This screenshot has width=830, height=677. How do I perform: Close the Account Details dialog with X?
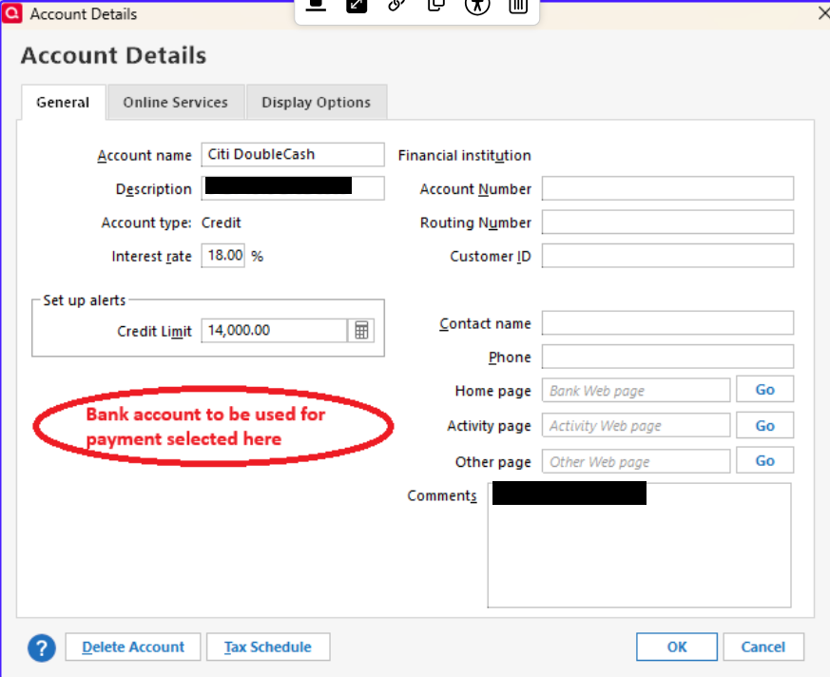[x=823, y=13]
